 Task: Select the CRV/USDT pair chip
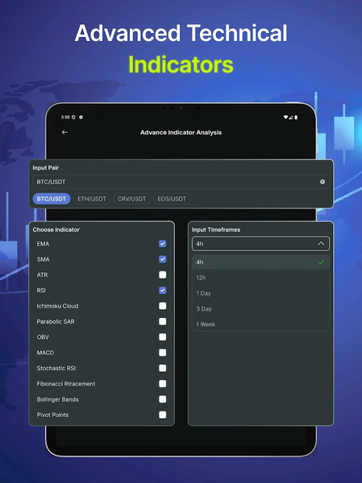click(x=131, y=199)
